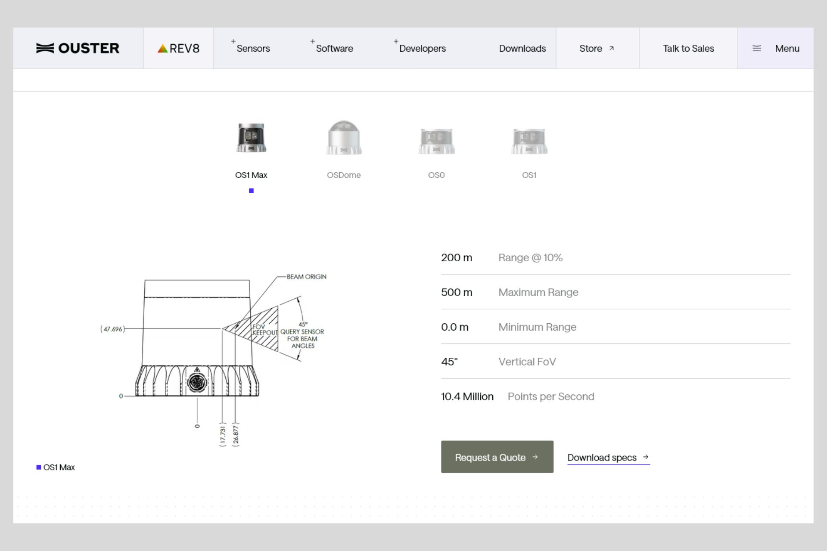Select the OSDome sensor thumbnail
The image size is (827, 551).
pyautogui.click(x=344, y=137)
